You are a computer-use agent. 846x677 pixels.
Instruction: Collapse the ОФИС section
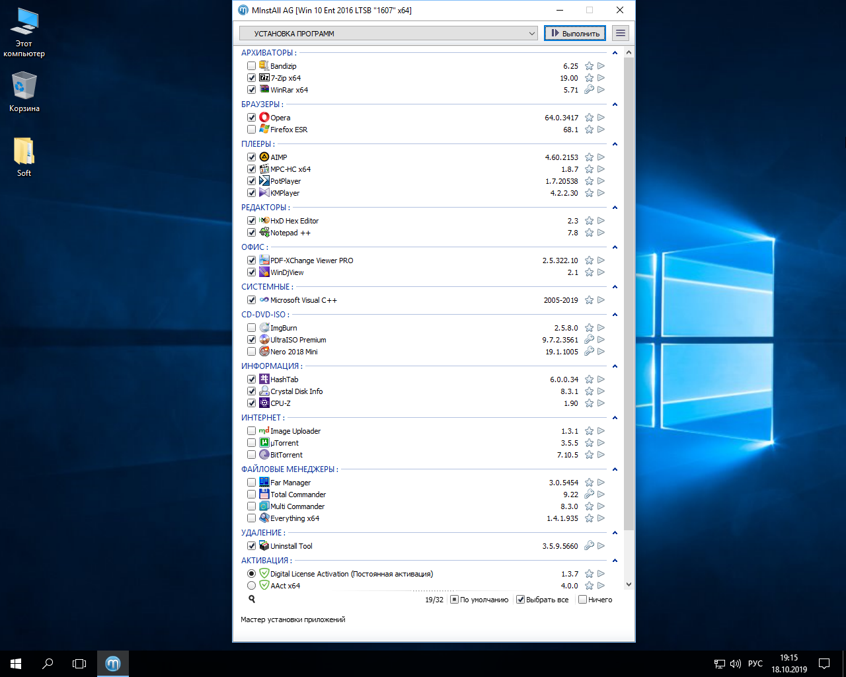(x=615, y=247)
